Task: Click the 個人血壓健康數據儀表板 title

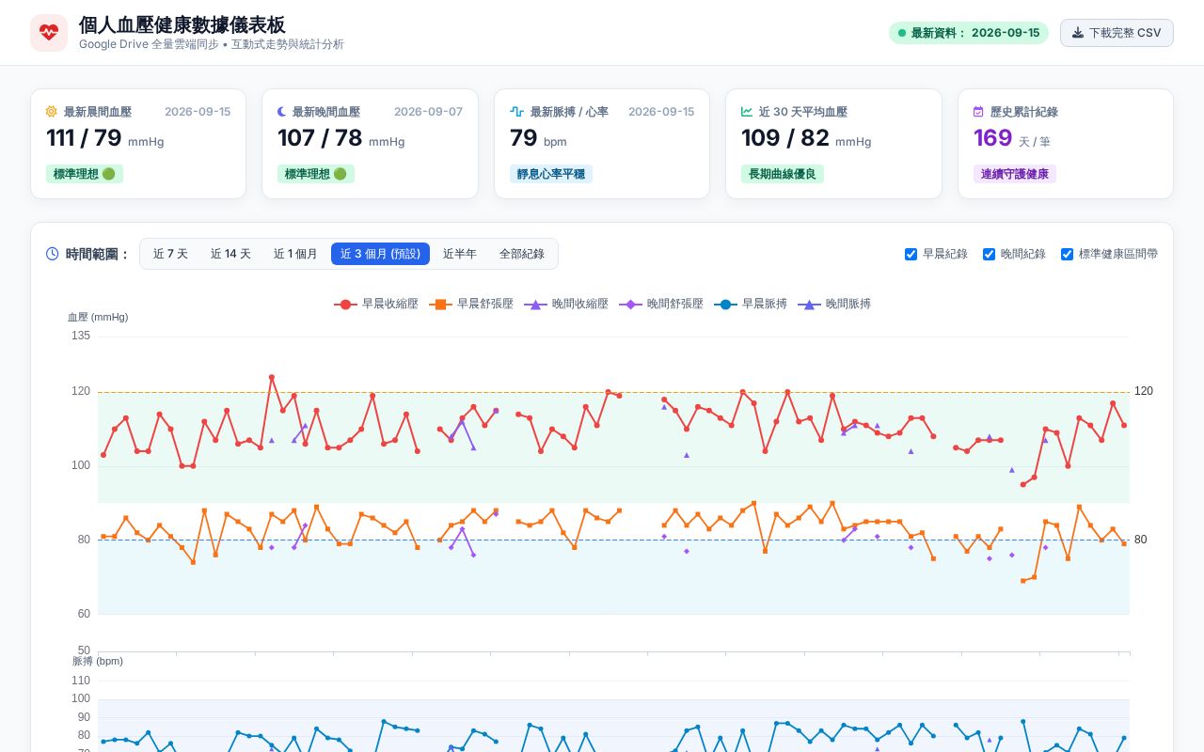Action: click(x=182, y=25)
